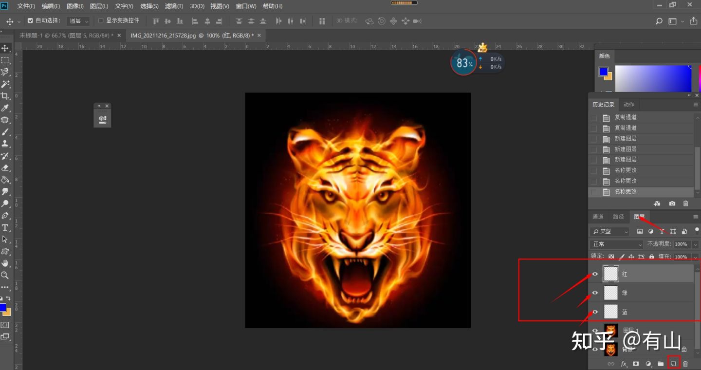701x370 pixels.
Task: Open the 类型 layer filter dropdown
Action: point(610,231)
